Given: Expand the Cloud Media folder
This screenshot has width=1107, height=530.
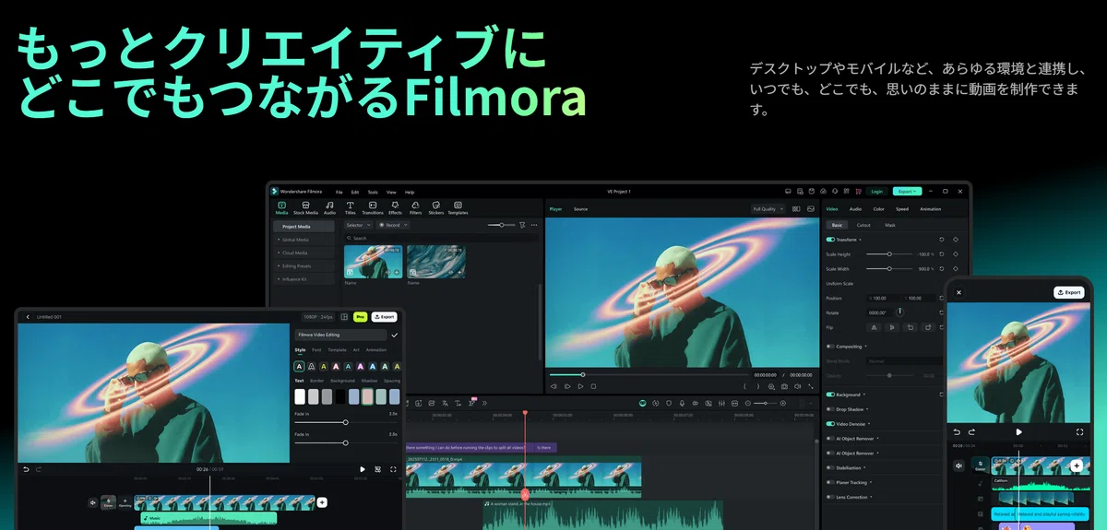Looking at the screenshot, I should 303,253.
